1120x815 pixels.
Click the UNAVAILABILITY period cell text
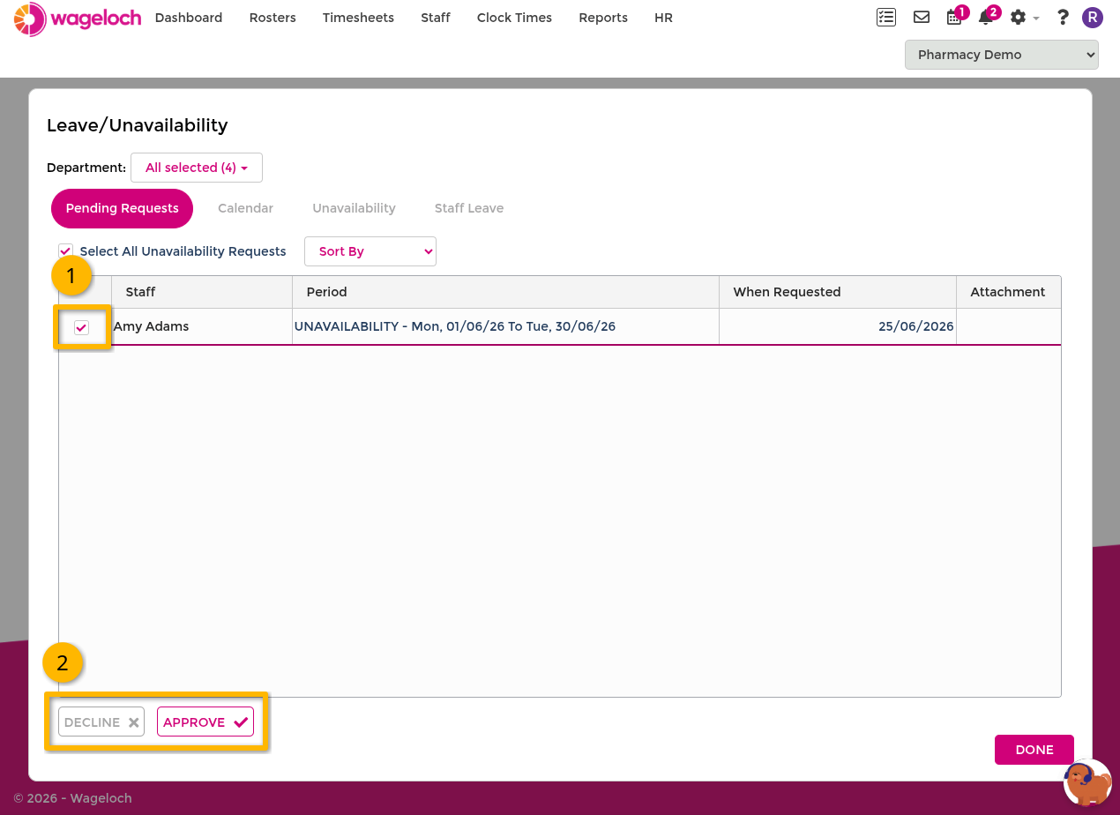[455, 326]
